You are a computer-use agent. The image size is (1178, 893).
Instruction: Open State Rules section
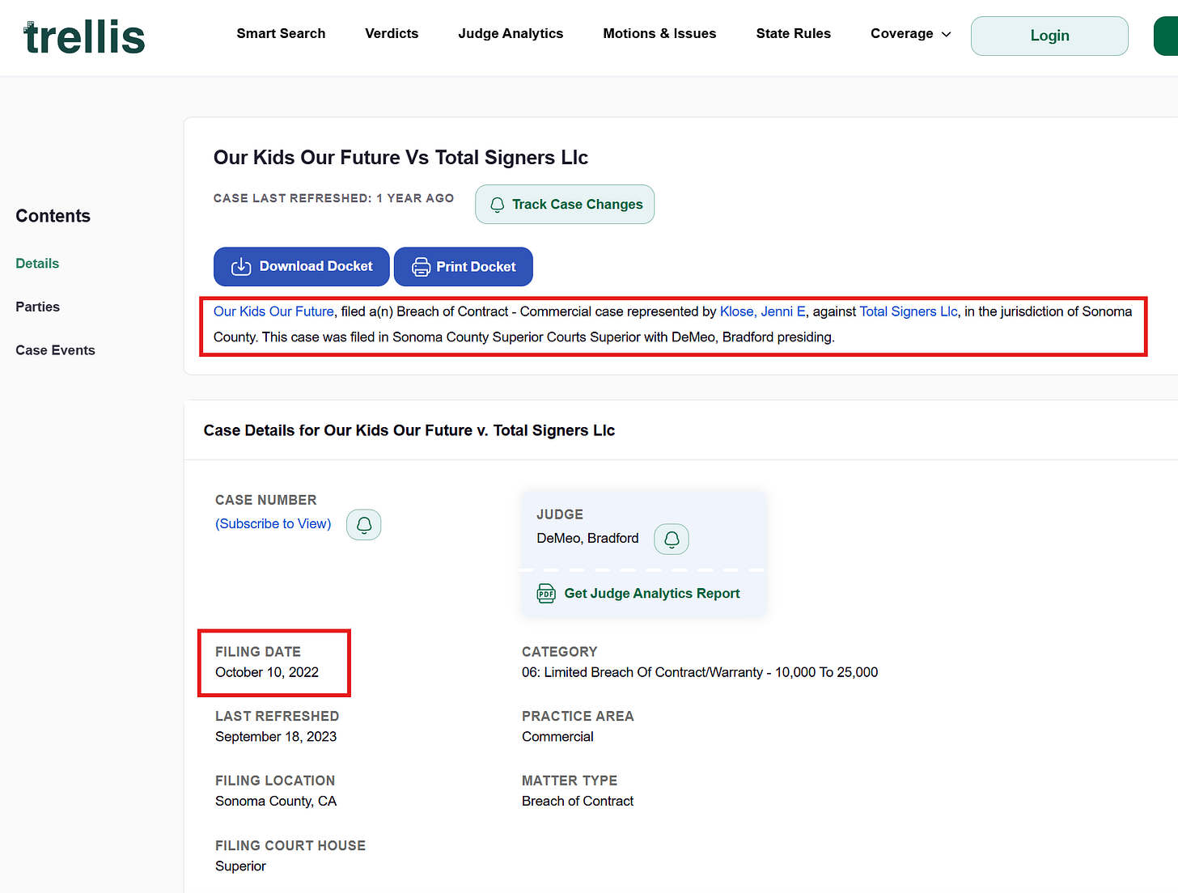click(x=794, y=34)
